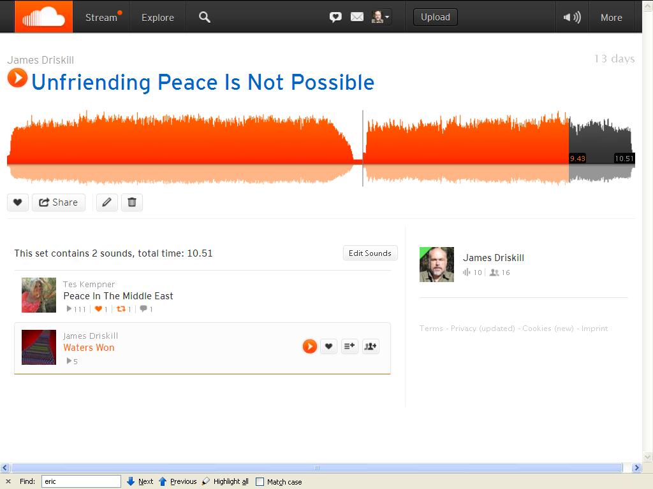The height and width of the screenshot is (489, 653).
Task: Click the play count 111 on Peace track
Action: coord(77,309)
